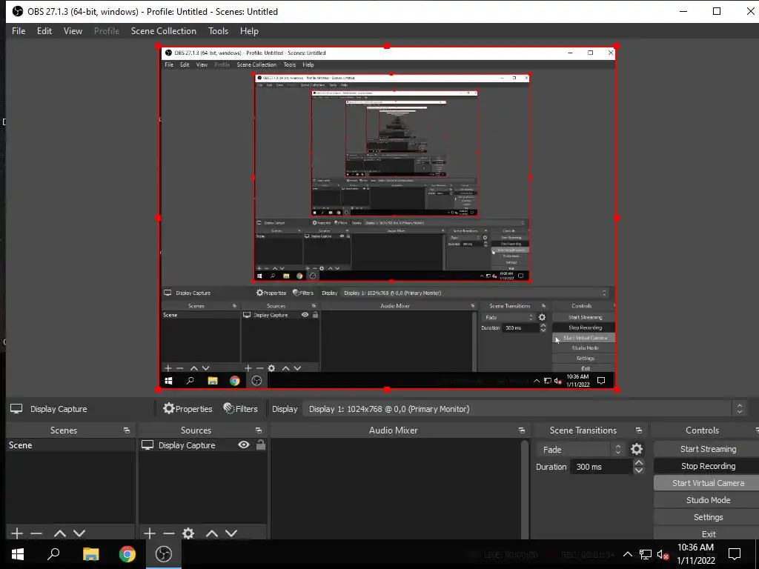Open source properties gear in Sources toolbar

188,533
